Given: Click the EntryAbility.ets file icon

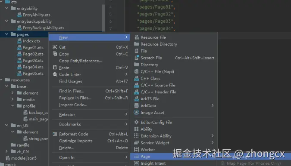Looking at the screenshot, I should [x=19, y=15].
